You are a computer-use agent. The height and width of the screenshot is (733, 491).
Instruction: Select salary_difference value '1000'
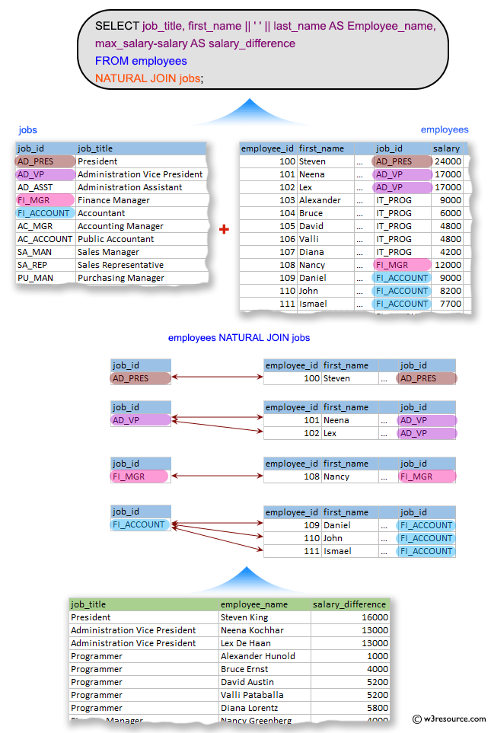349,656
